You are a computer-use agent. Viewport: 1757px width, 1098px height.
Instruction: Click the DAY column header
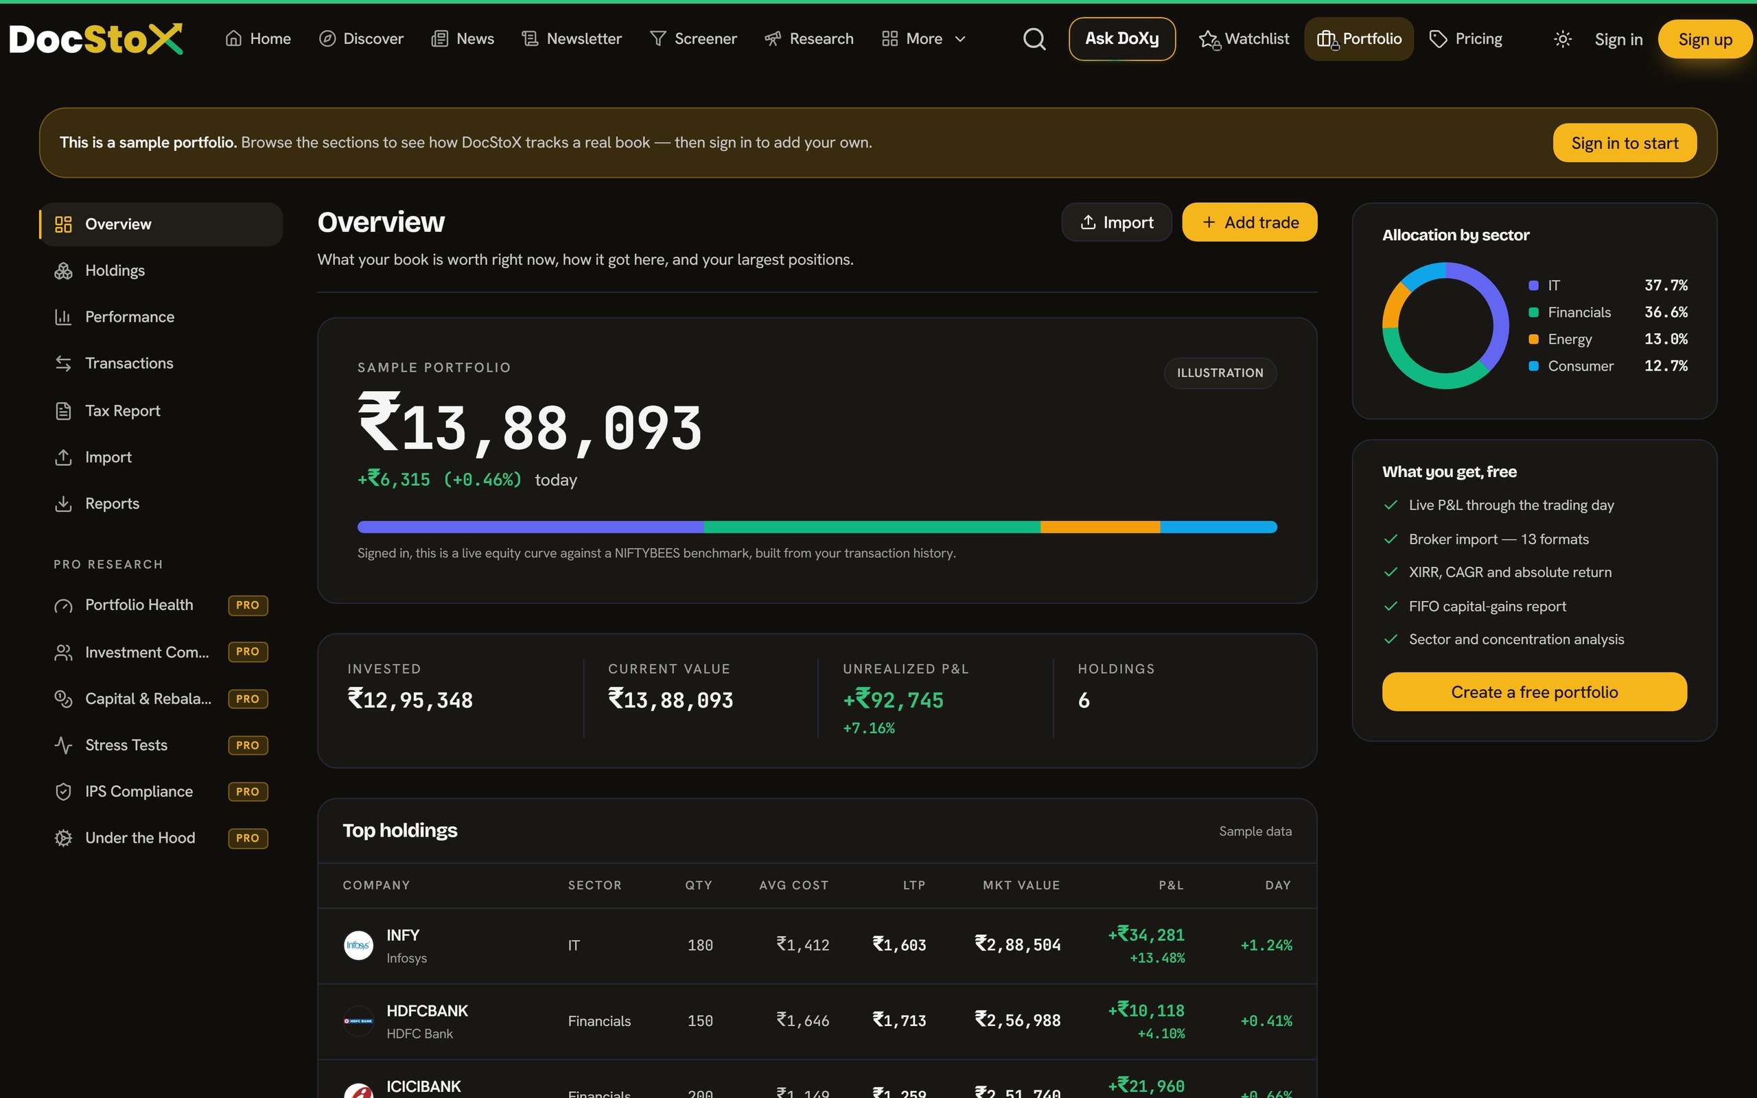(1278, 885)
